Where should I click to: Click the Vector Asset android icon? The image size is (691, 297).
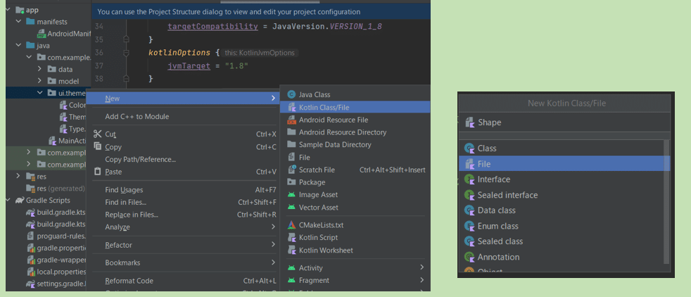292,208
